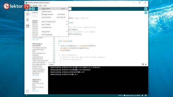Open the Tools menu in menu bar
173x97 pixels.
tap(40, 6)
